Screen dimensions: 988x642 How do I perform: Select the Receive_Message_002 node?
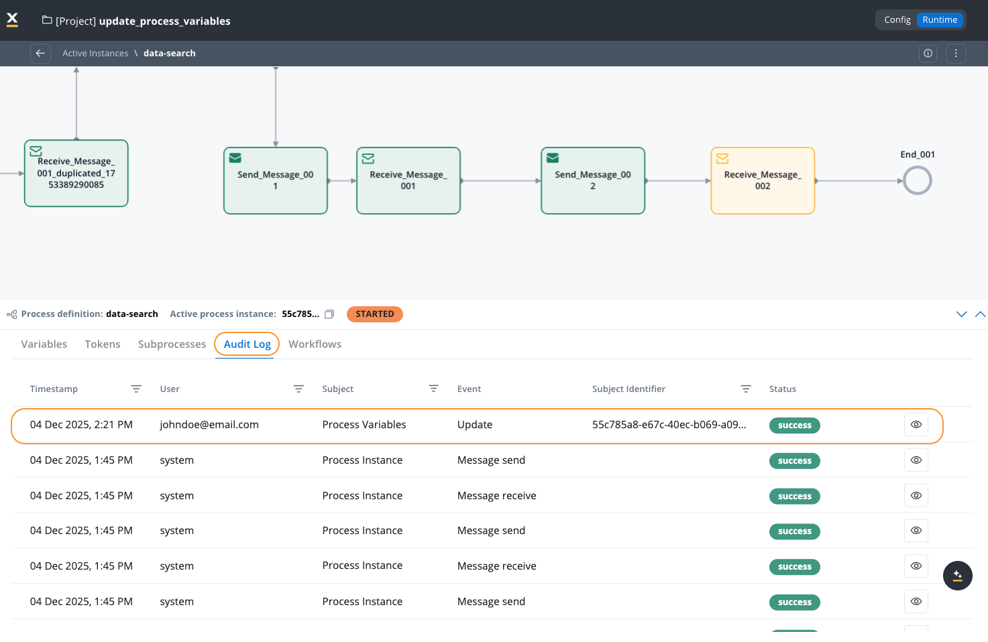click(762, 181)
